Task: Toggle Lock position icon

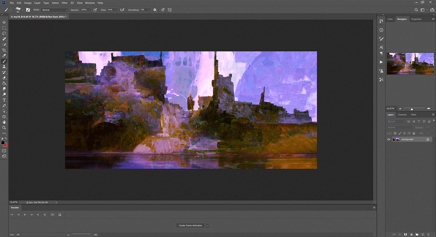Action: [404, 133]
